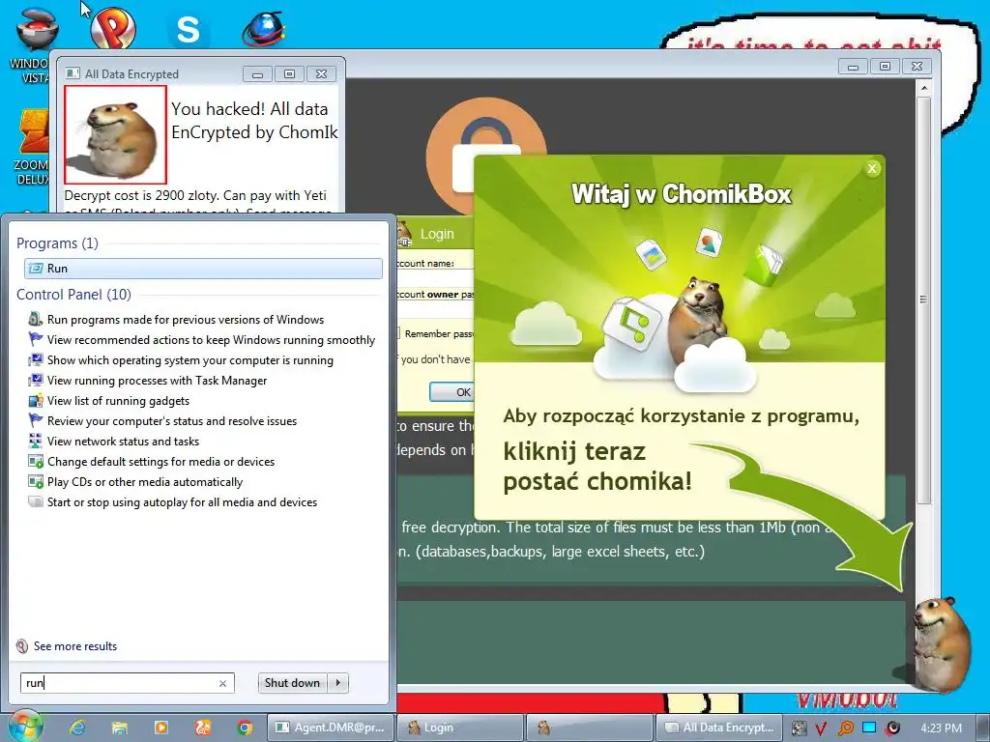Viewport: 990px width, 742px height.
Task: Click the vertical scrollbar of ransom window
Action: tap(923, 300)
